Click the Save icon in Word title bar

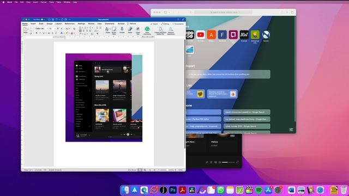coord(53,20)
